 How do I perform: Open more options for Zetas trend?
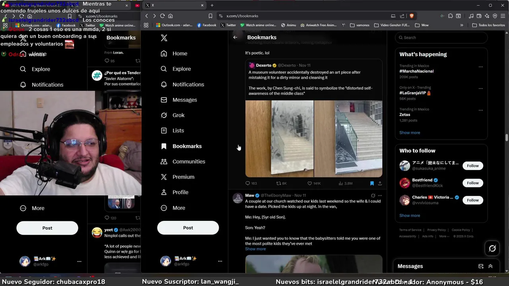tap(480, 110)
